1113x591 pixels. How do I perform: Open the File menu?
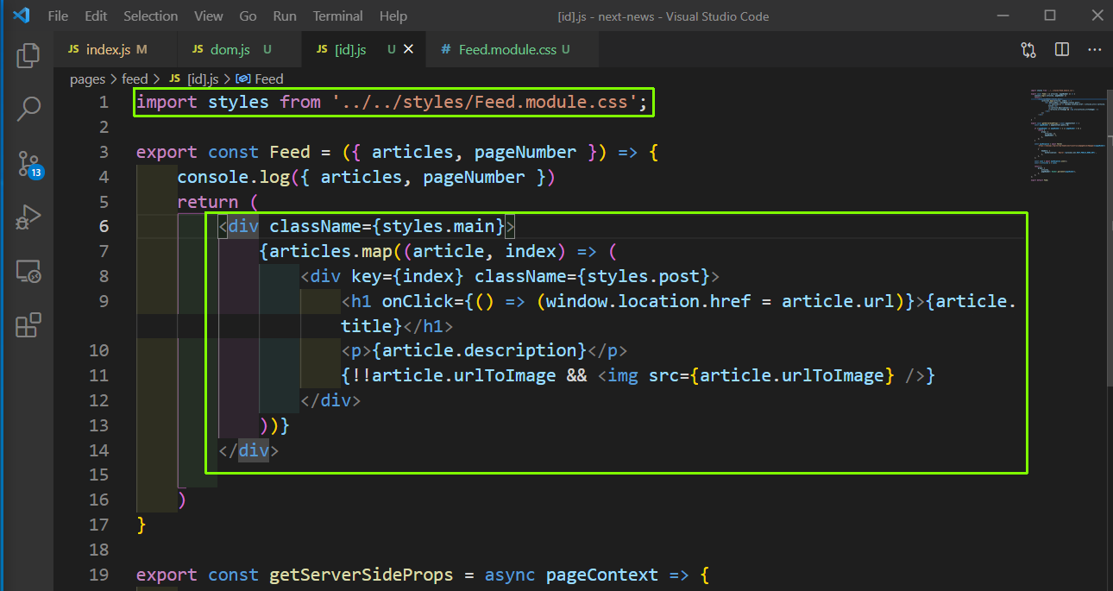tap(58, 16)
